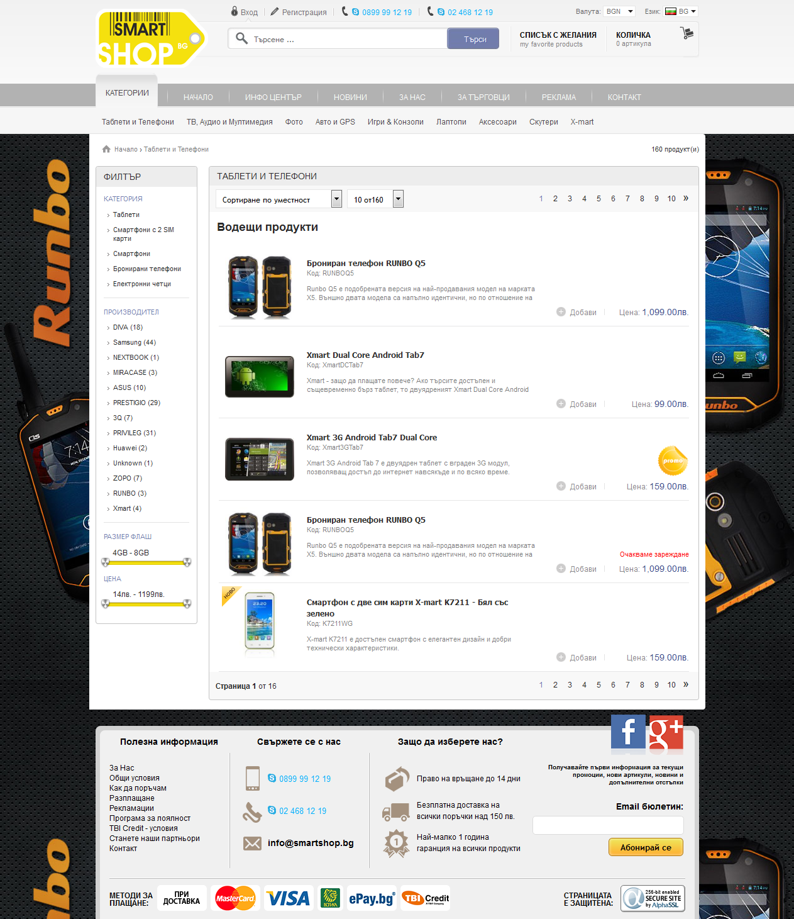The width and height of the screenshot is (794, 919).
Task: Open the items per page dropdown
Action: coord(398,199)
